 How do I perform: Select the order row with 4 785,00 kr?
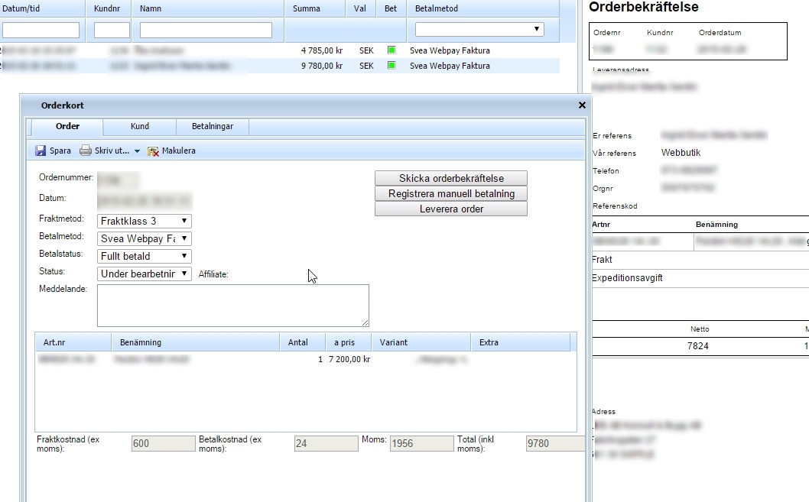click(x=280, y=50)
